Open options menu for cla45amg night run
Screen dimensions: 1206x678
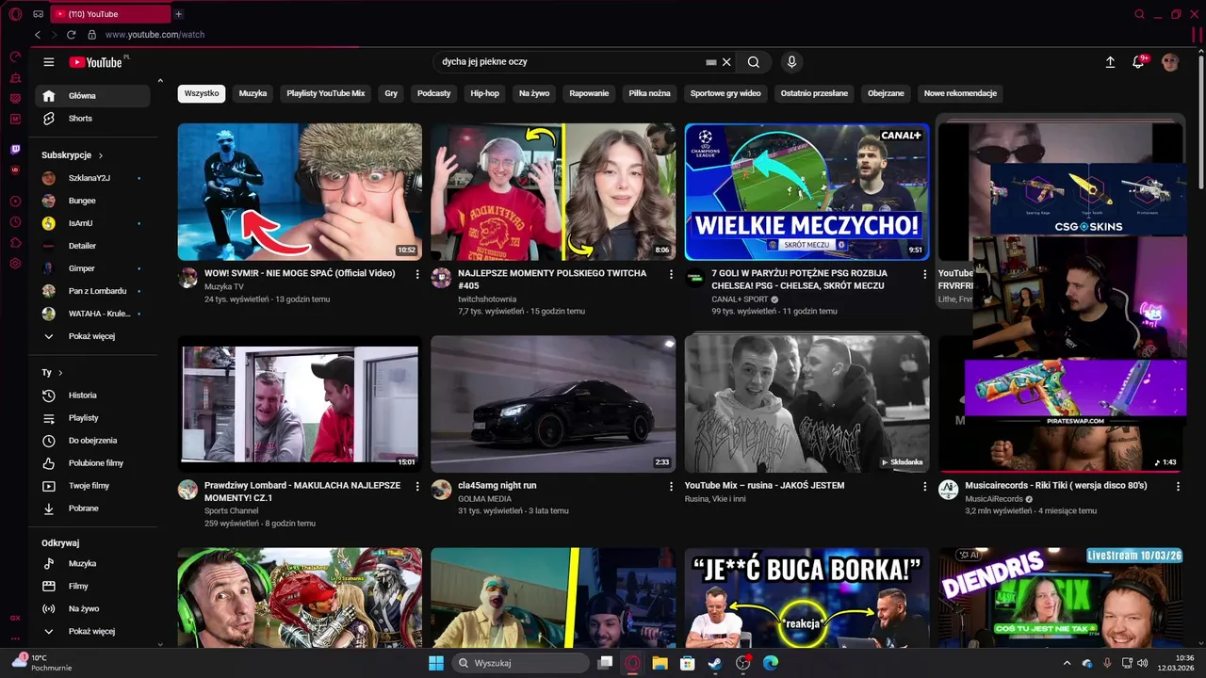coord(671,487)
